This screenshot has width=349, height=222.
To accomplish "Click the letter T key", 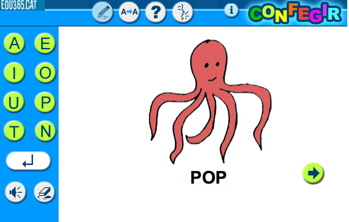I will [14, 131].
